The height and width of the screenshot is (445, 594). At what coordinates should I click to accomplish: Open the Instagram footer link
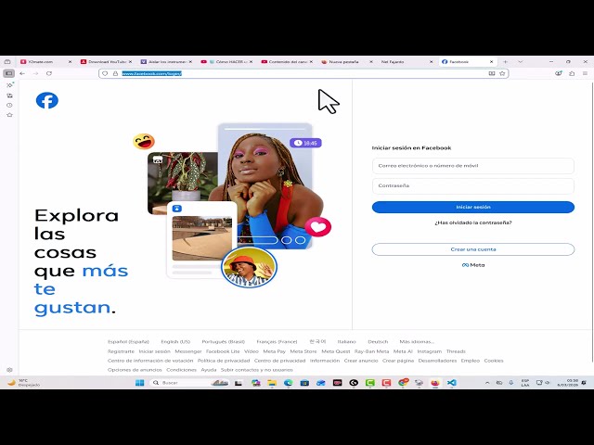point(429,351)
